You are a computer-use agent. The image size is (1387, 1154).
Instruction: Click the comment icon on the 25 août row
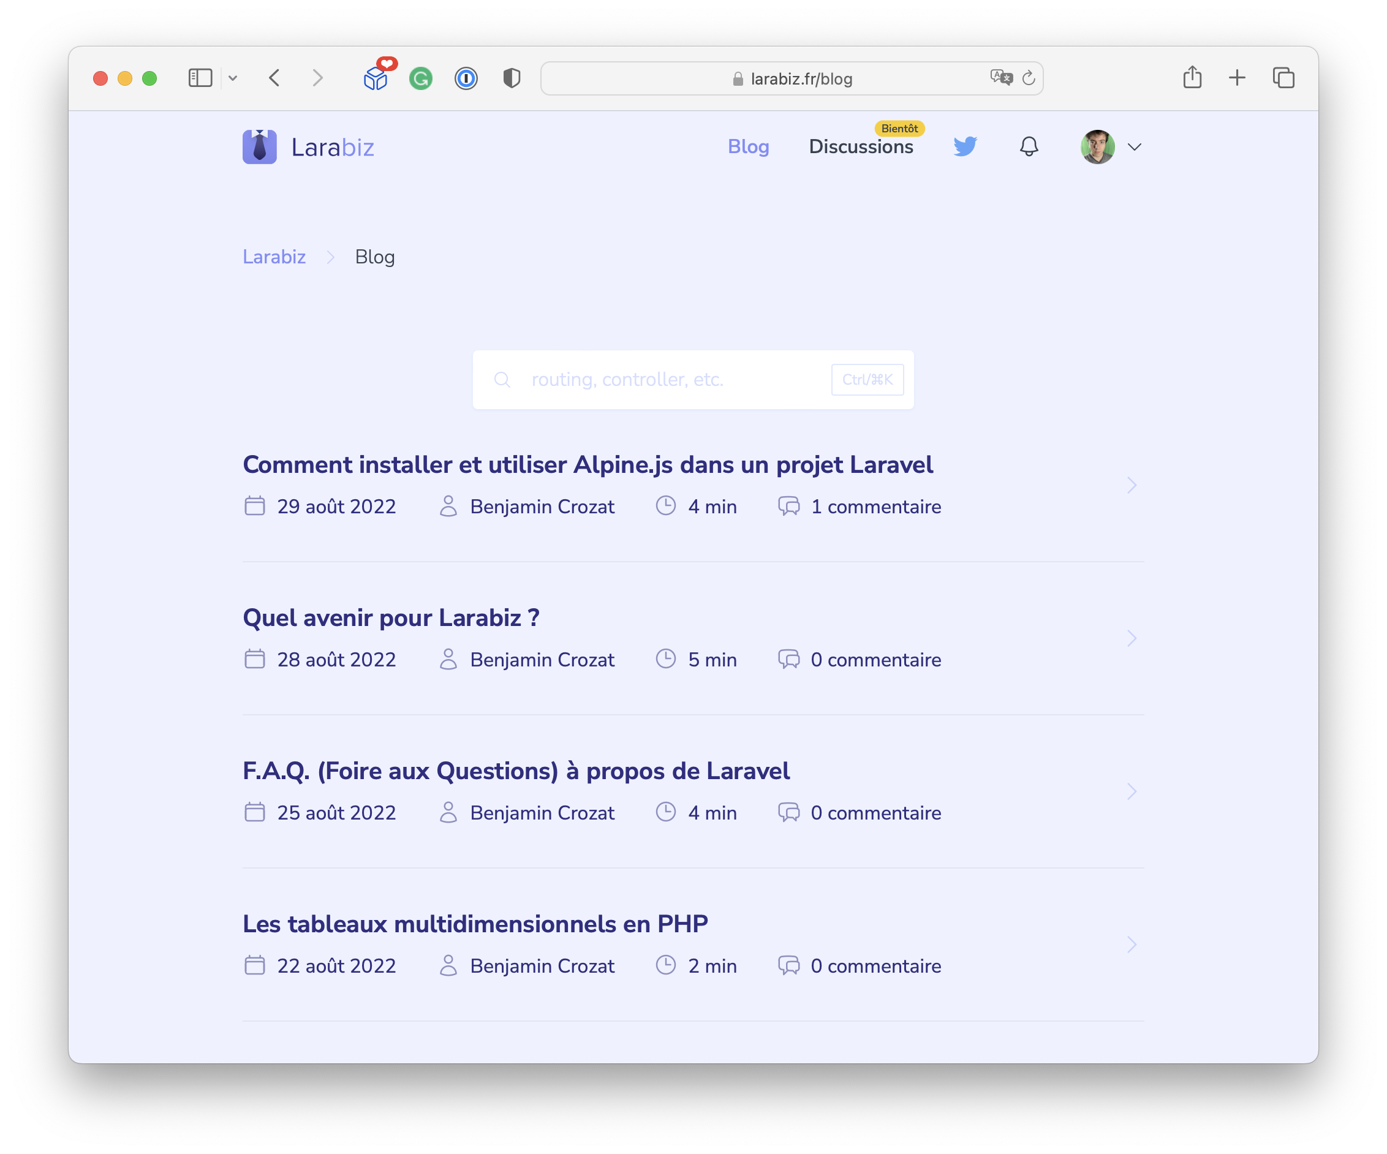(788, 812)
